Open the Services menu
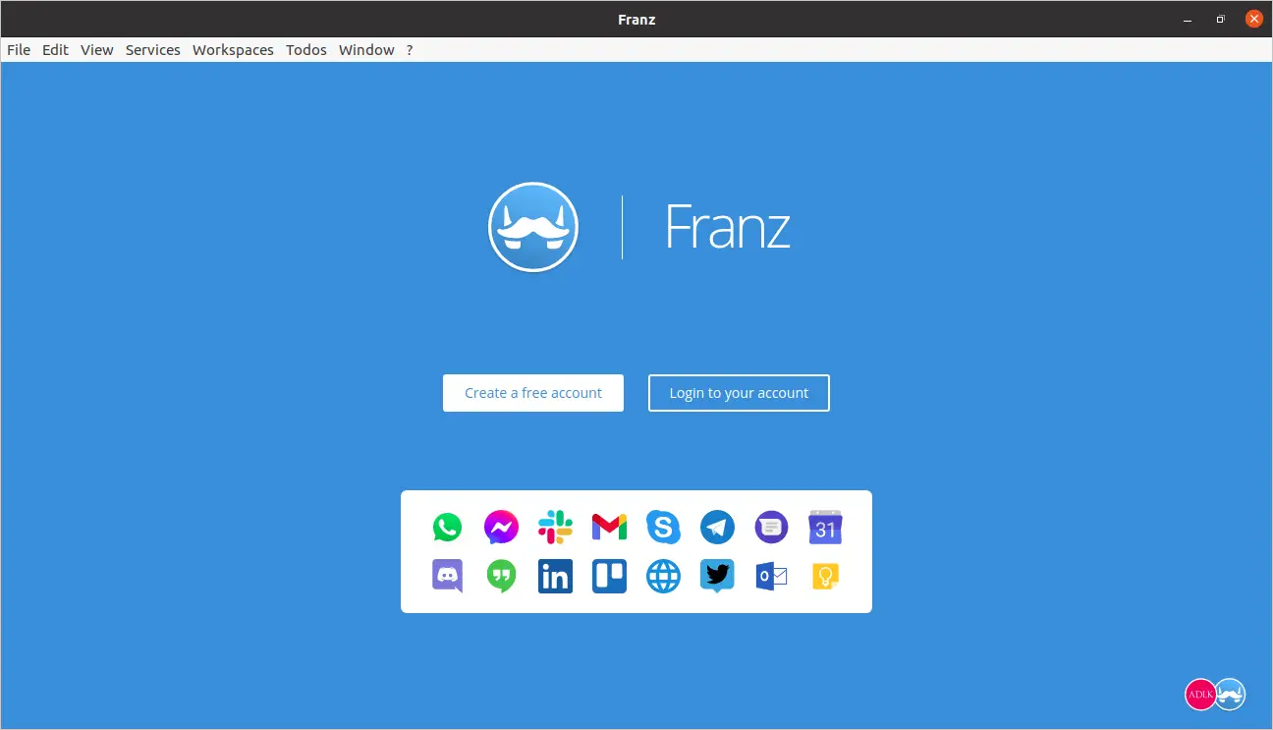The height and width of the screenshot is (730, 1273). coord(153,50)
